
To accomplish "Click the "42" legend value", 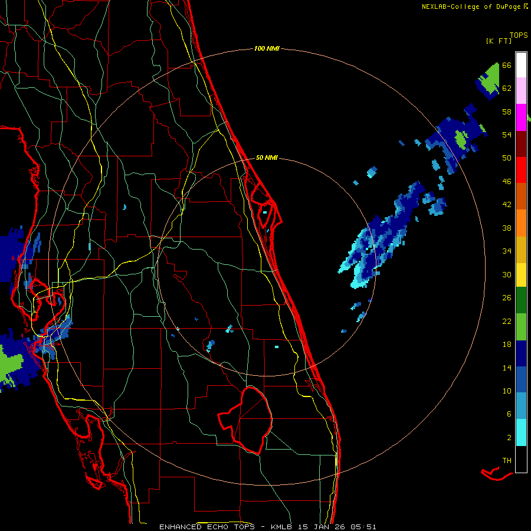I will coord(507,204).
